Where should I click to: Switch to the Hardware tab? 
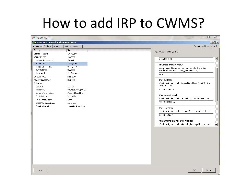[37, 46]
